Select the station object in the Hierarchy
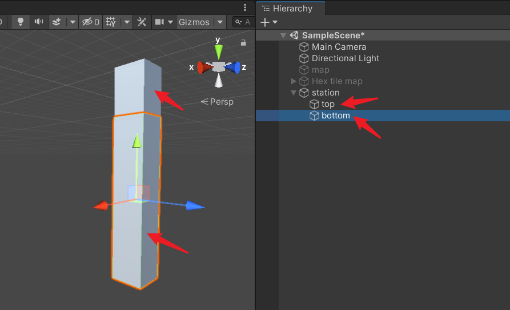 point(326,93)
